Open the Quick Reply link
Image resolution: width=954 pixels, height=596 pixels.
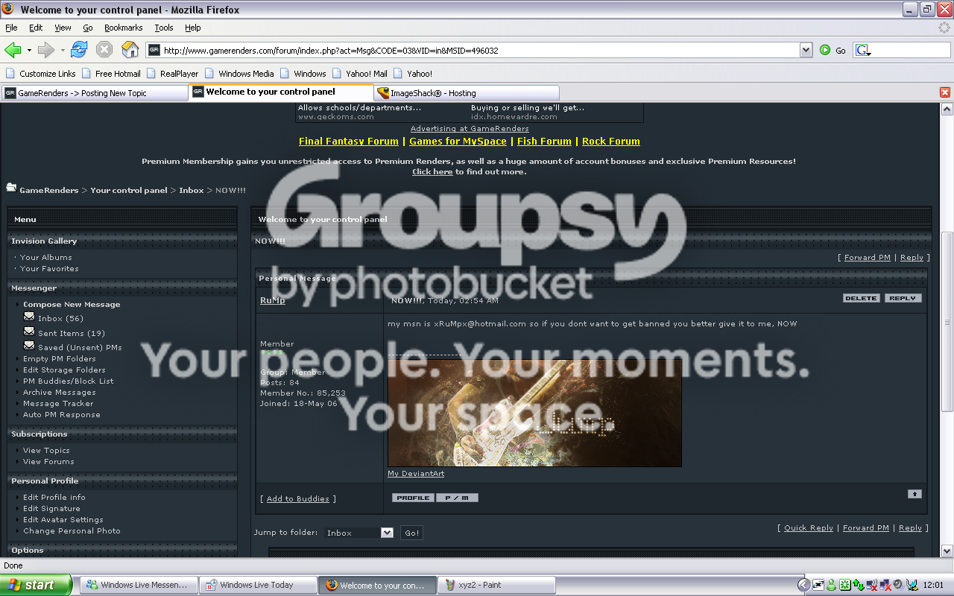click(809, 528)
